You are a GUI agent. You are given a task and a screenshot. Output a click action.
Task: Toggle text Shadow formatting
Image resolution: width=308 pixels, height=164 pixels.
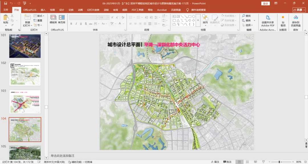click(86, 24)
